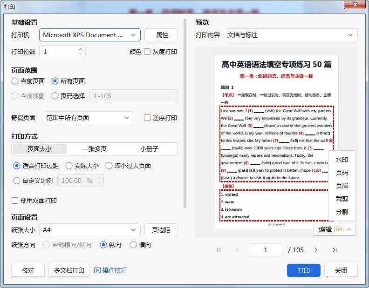Click the 校对 button
Viewport: 369px width, 288px height.
[x=28, y=270]
